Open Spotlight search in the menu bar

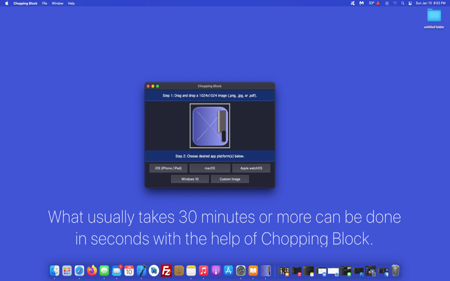(x=403, y=3)
